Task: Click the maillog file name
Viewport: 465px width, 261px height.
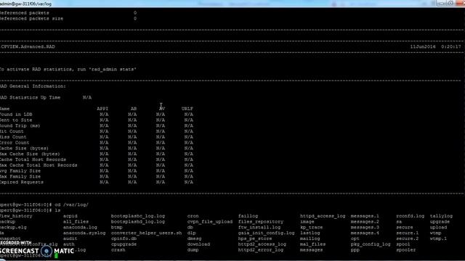Action: (x=310, y=239)
